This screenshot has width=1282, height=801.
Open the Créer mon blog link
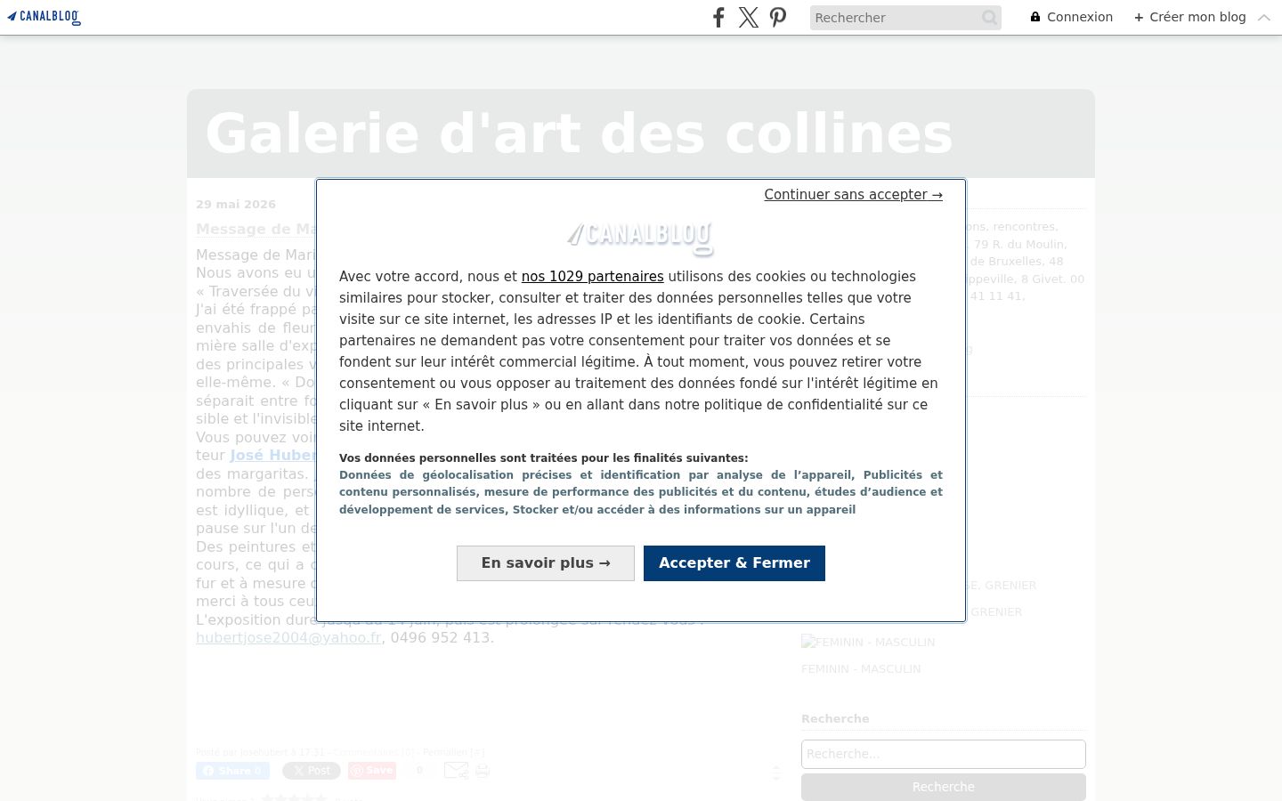[x=1190, y=17]
